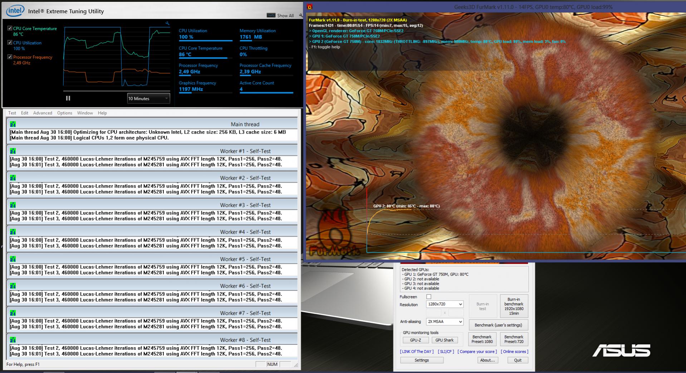Click the Worker #6 Self-Test window icon
This screenshot has height=373, width=686.
pyautogui.click(x=13, y=286)
